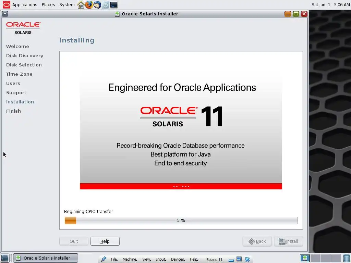Click the pin icon on VirtualBox mini toolbar
Screen dimensions: 351x263
(x=103, y=259)
